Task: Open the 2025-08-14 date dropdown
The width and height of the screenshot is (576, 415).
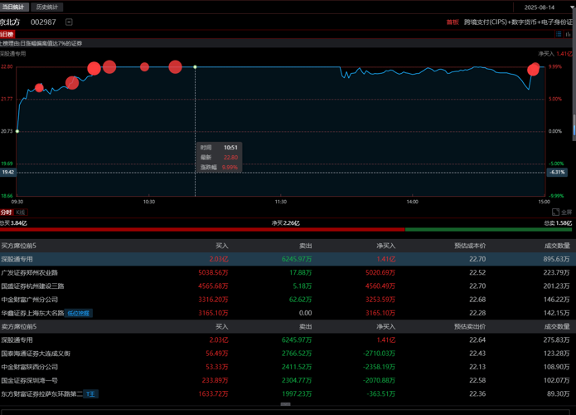Action: pos(545,7)
